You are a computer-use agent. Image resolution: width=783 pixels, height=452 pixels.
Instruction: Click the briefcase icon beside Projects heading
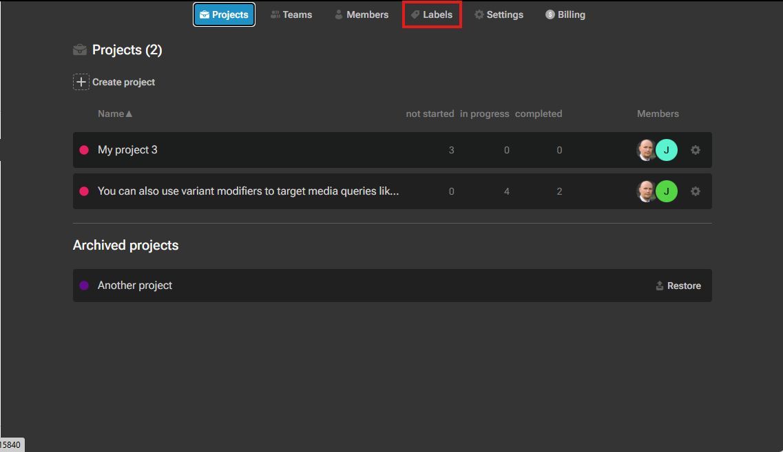(80, 50)
